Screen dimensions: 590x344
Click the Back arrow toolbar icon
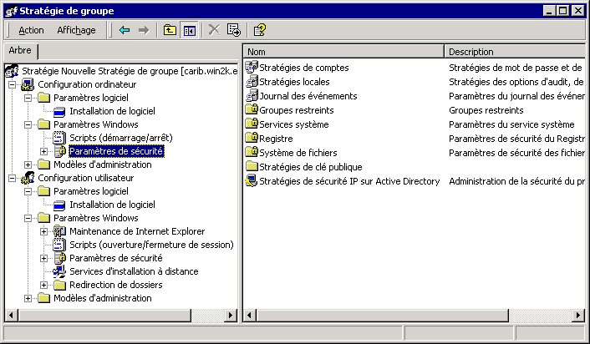[125, 30]
